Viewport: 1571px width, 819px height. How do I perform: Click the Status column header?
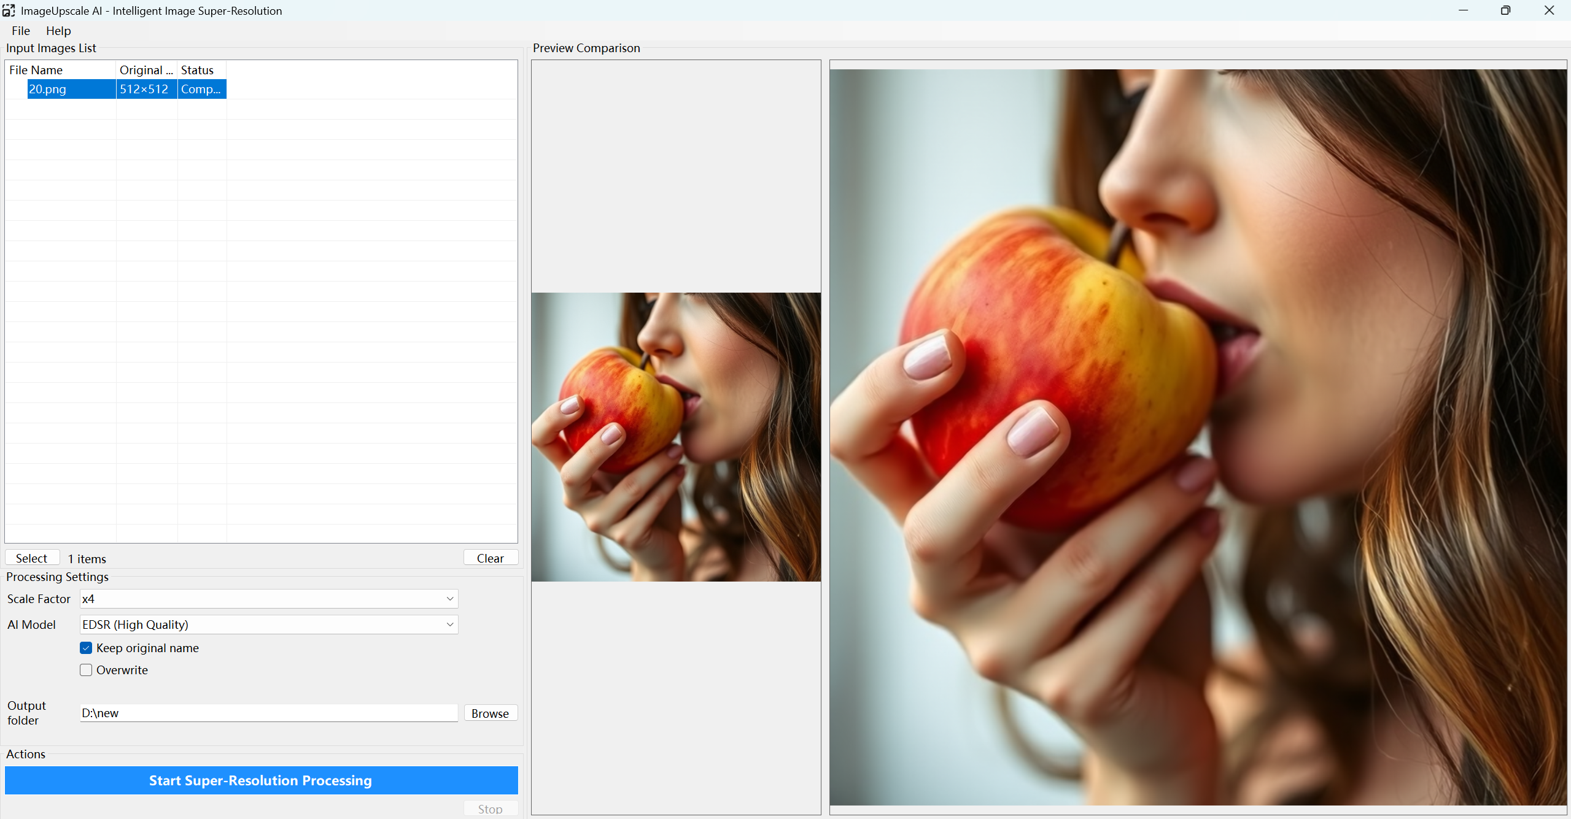(197, 69)
